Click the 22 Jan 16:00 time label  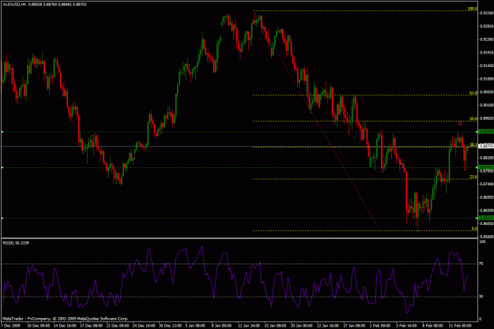(x=328, y=326)
